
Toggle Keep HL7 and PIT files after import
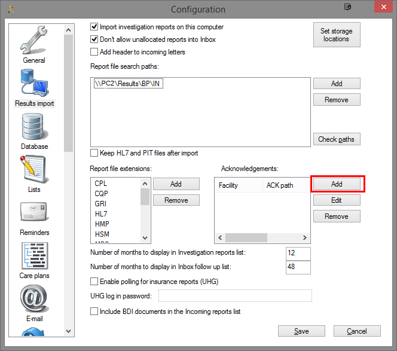[94, 153]
